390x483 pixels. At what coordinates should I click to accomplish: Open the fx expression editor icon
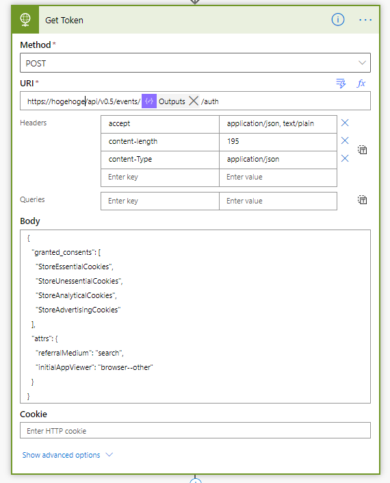[361, 83]
